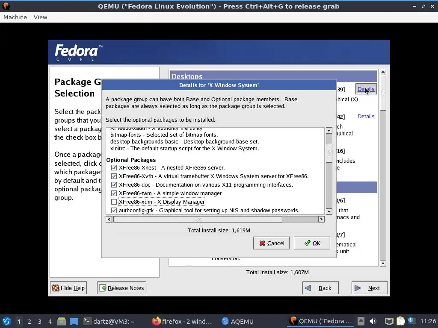
Task: Click the volume speaker icon
Action: 373,321
